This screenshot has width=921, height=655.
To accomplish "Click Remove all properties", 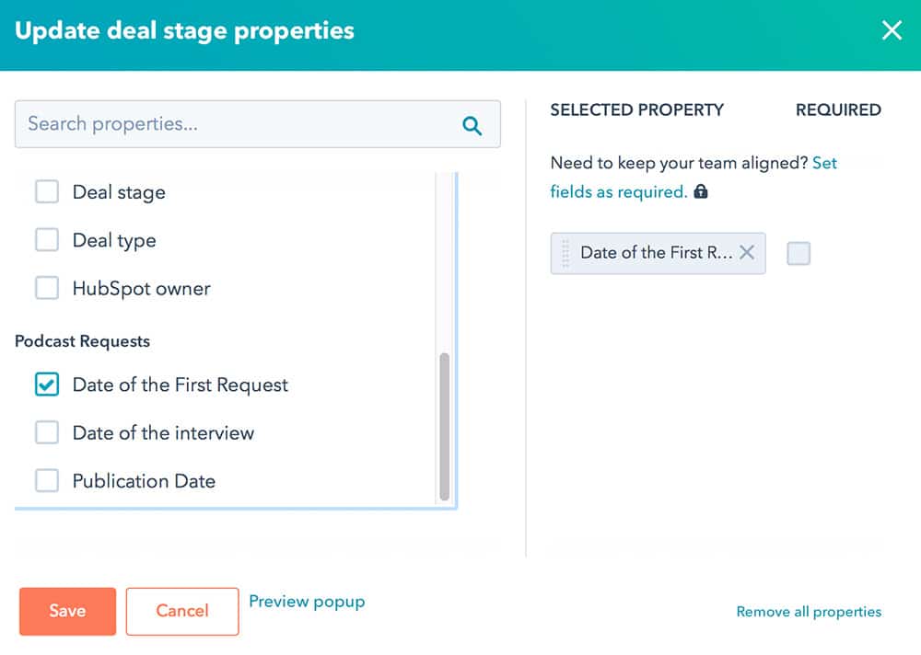I will pos(809,611).
